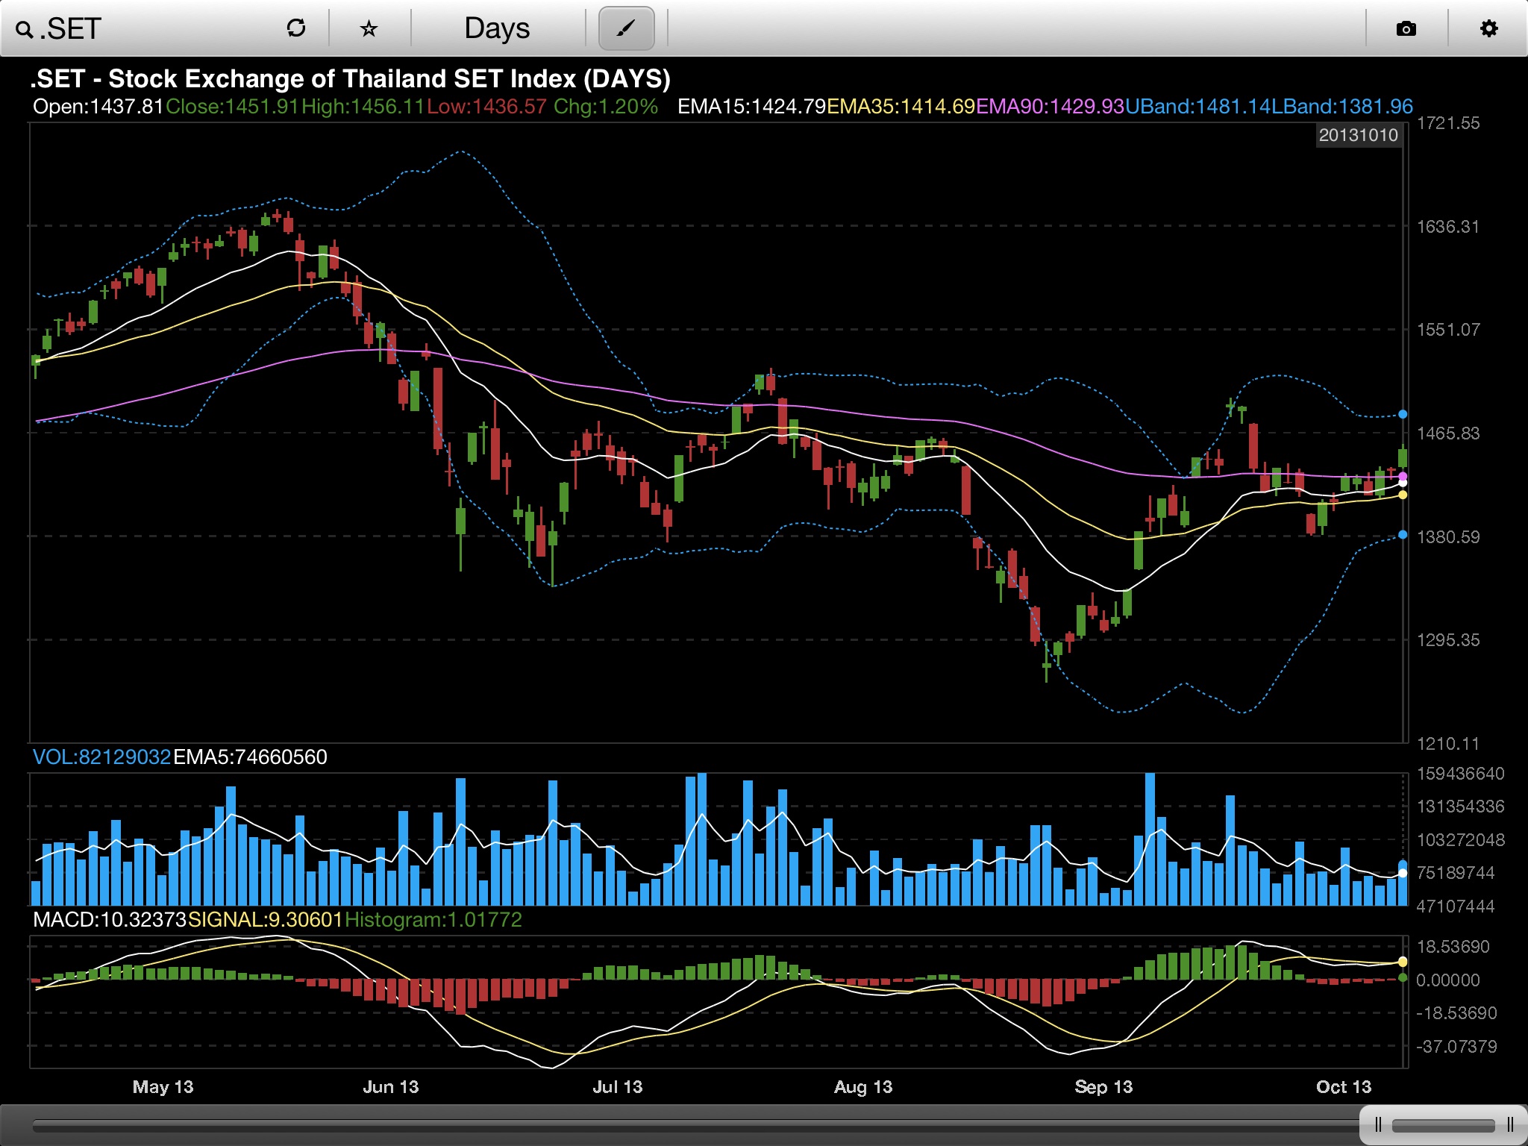Image resolution: width=1528 pixels, height=1146 pixels.
Task: Open the Days interval selector
Action: pyautogui.click(x=497, y=28)
